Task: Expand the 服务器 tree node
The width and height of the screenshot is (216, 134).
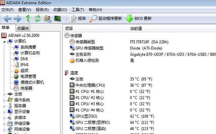Action: point(4,106)
